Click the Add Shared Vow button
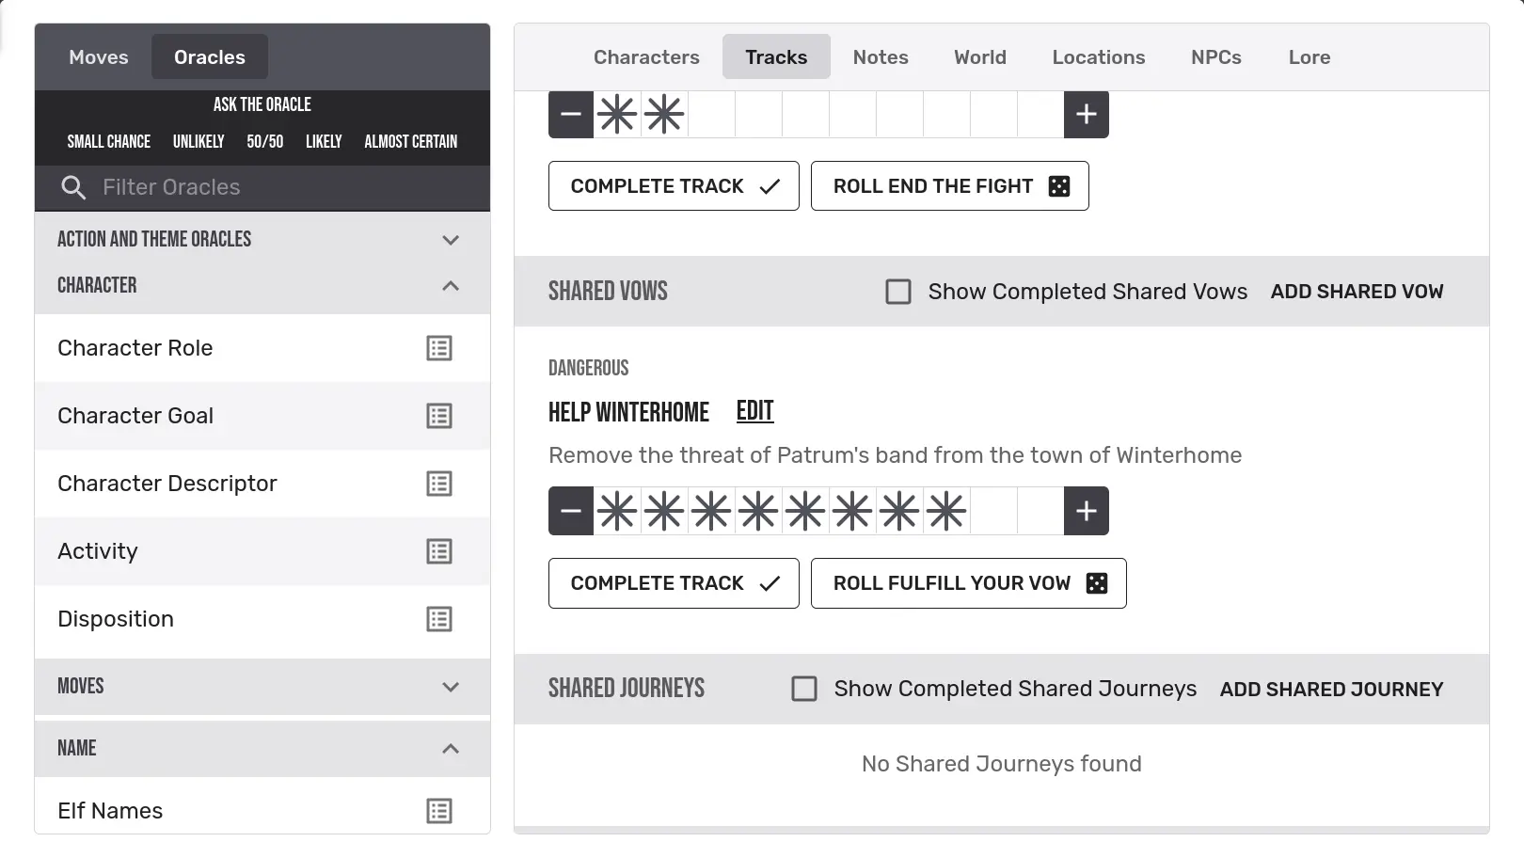This screenshot has width=1524, height=858. pyautogui.click(x=1356, y=292)
